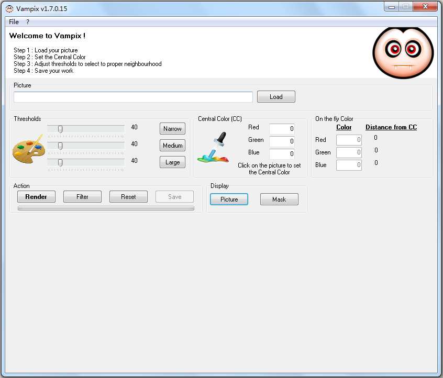Image resolution: width=443 pixels, height=378 pixels.
Task: Click the Central Color Red value field
Action: coord(282,129)
